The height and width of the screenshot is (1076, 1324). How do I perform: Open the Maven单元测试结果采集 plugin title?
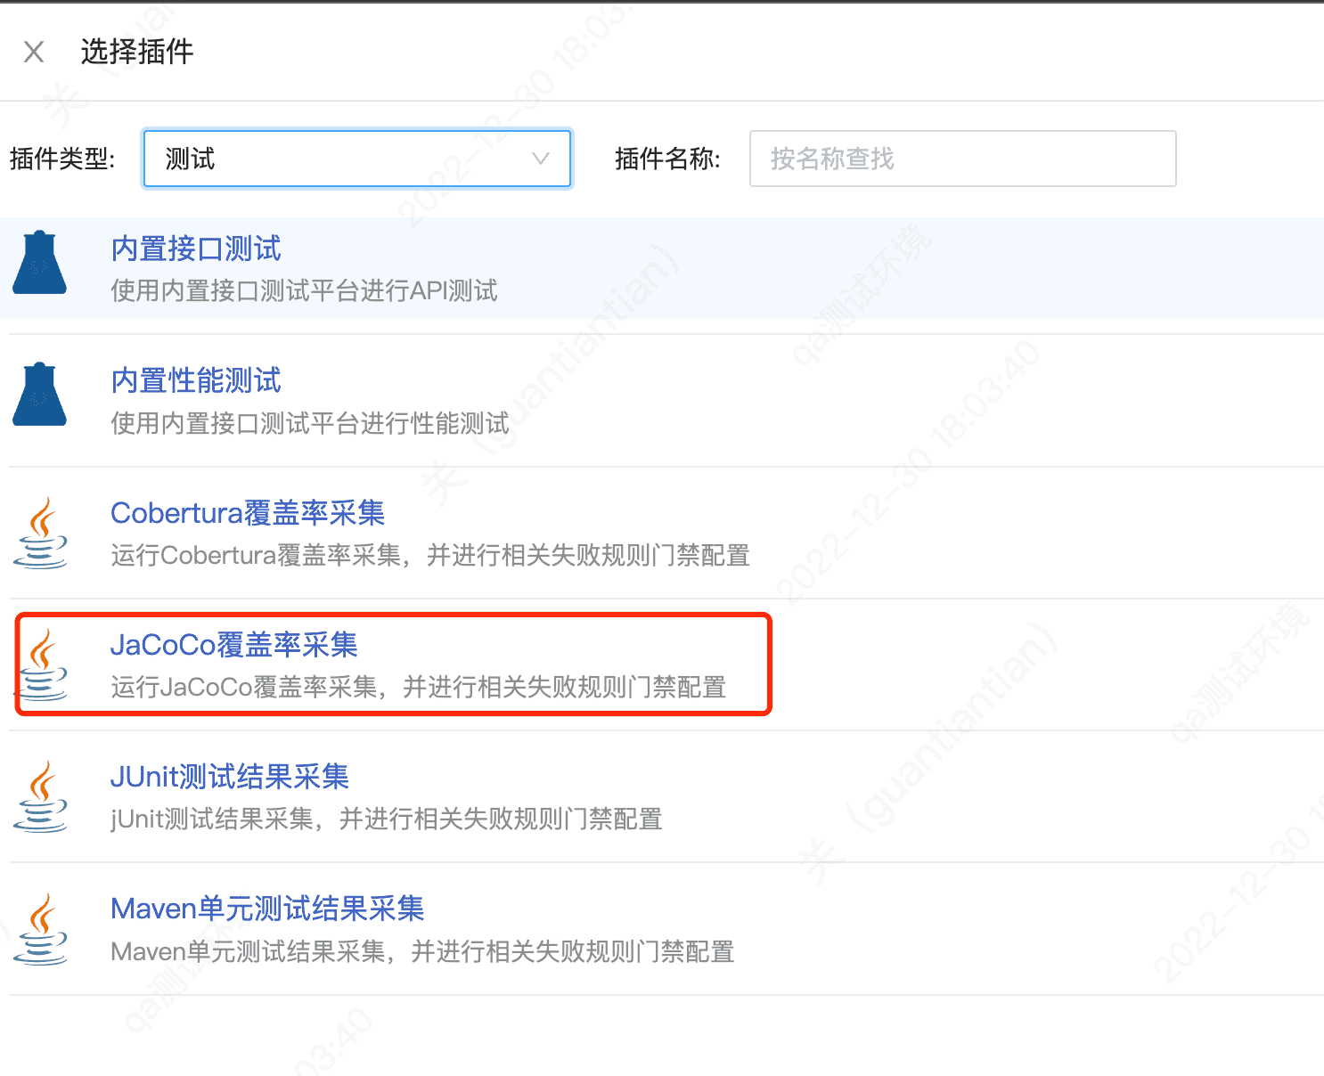[267, 909]
